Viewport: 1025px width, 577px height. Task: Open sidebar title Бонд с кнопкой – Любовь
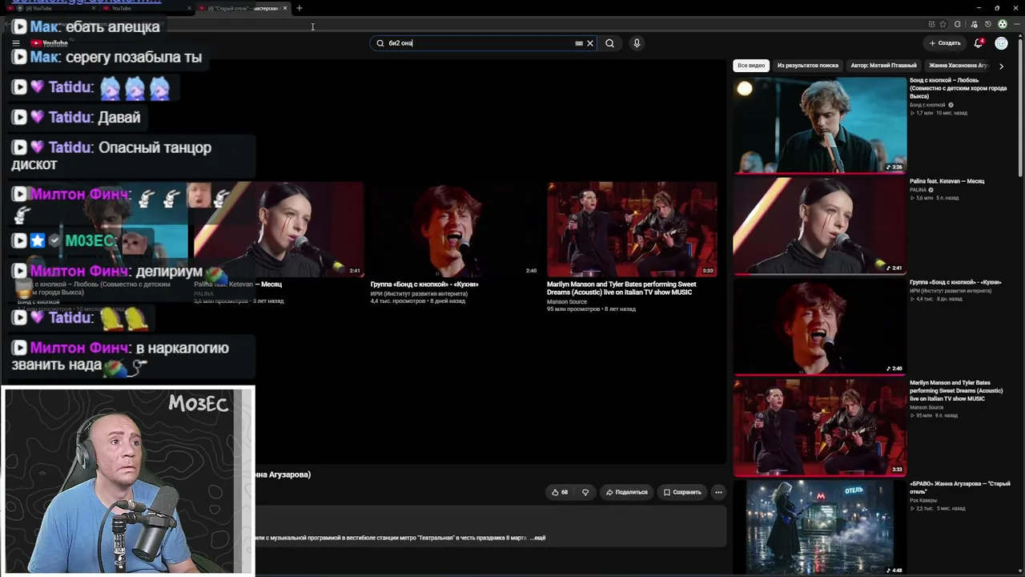(x=958, y=87)
